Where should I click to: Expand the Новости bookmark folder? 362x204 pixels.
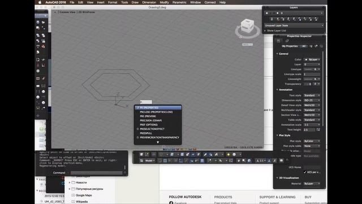70,182
